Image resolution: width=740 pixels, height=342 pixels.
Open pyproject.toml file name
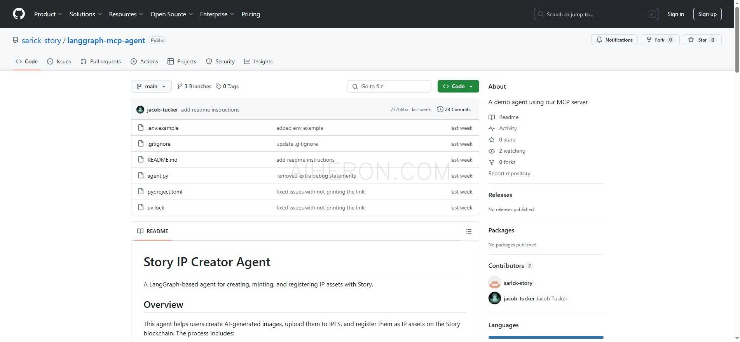tap(165, 192)
